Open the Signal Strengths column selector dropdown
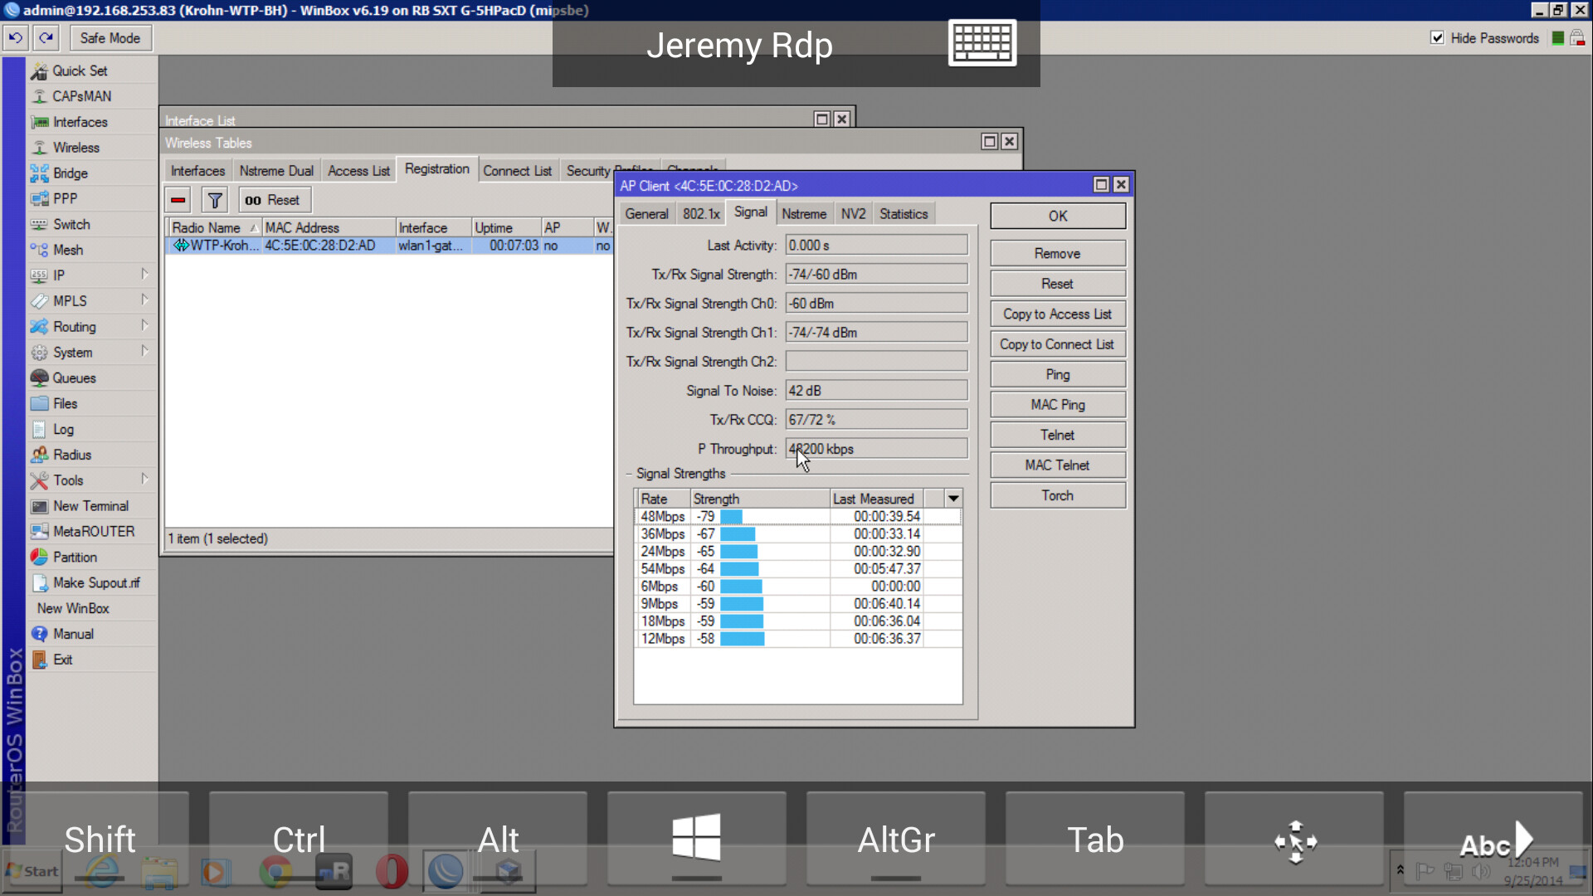 (952, 498)
